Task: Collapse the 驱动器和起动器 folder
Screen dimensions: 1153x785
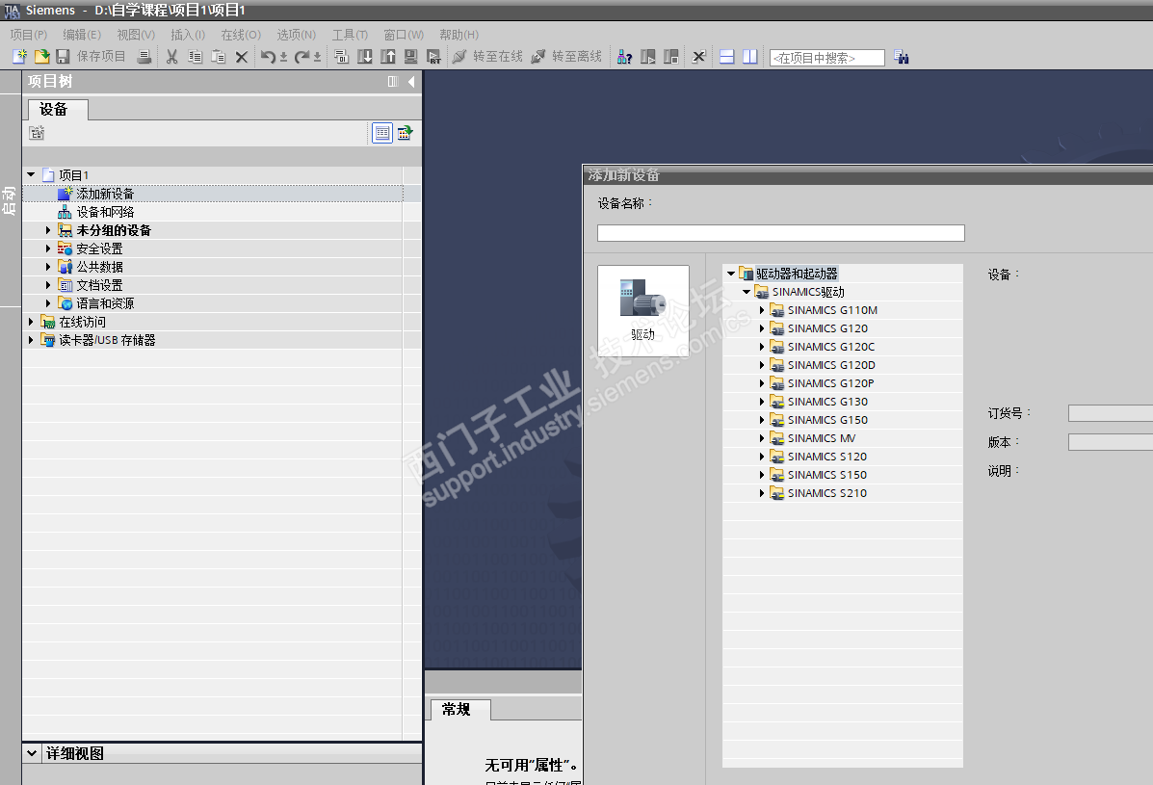Action: click(731, 274)
